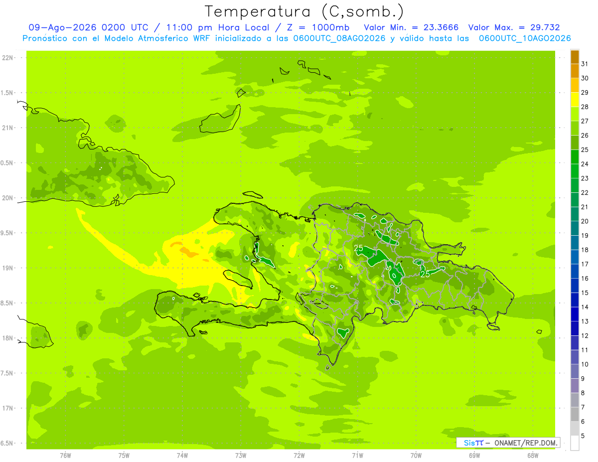This screenshot has height=462, width=598.
Task: Click the "22N" latitude axis label
Action: 8,58
